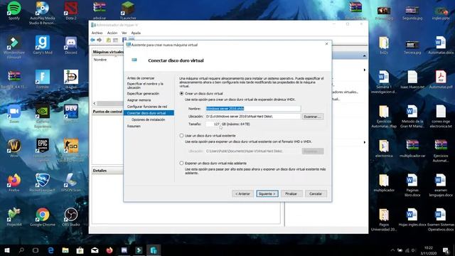Go to 'Asignar memoria' wizard step

(x=139, y=100)
